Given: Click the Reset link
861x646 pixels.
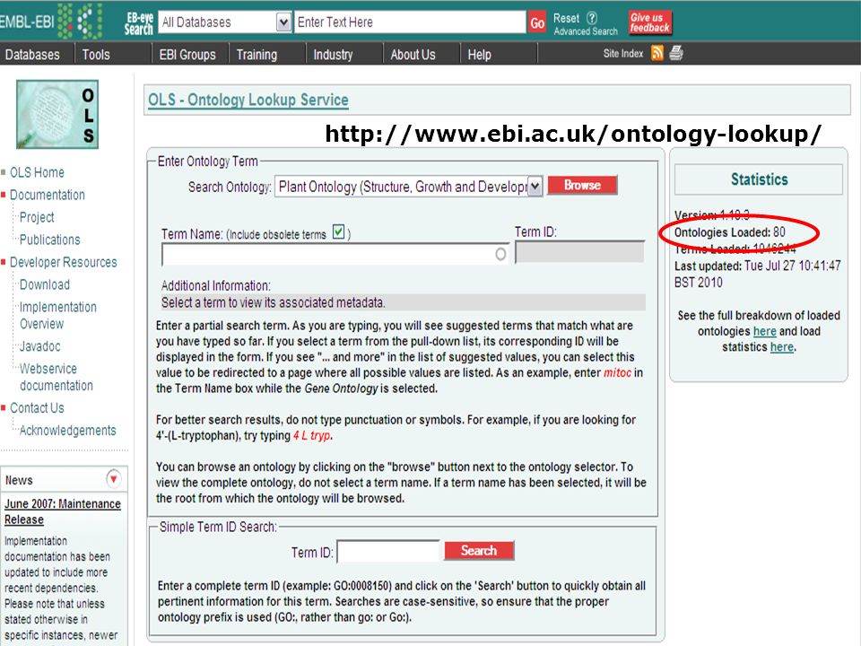Looking at the screenshot, I should (566, 18).
